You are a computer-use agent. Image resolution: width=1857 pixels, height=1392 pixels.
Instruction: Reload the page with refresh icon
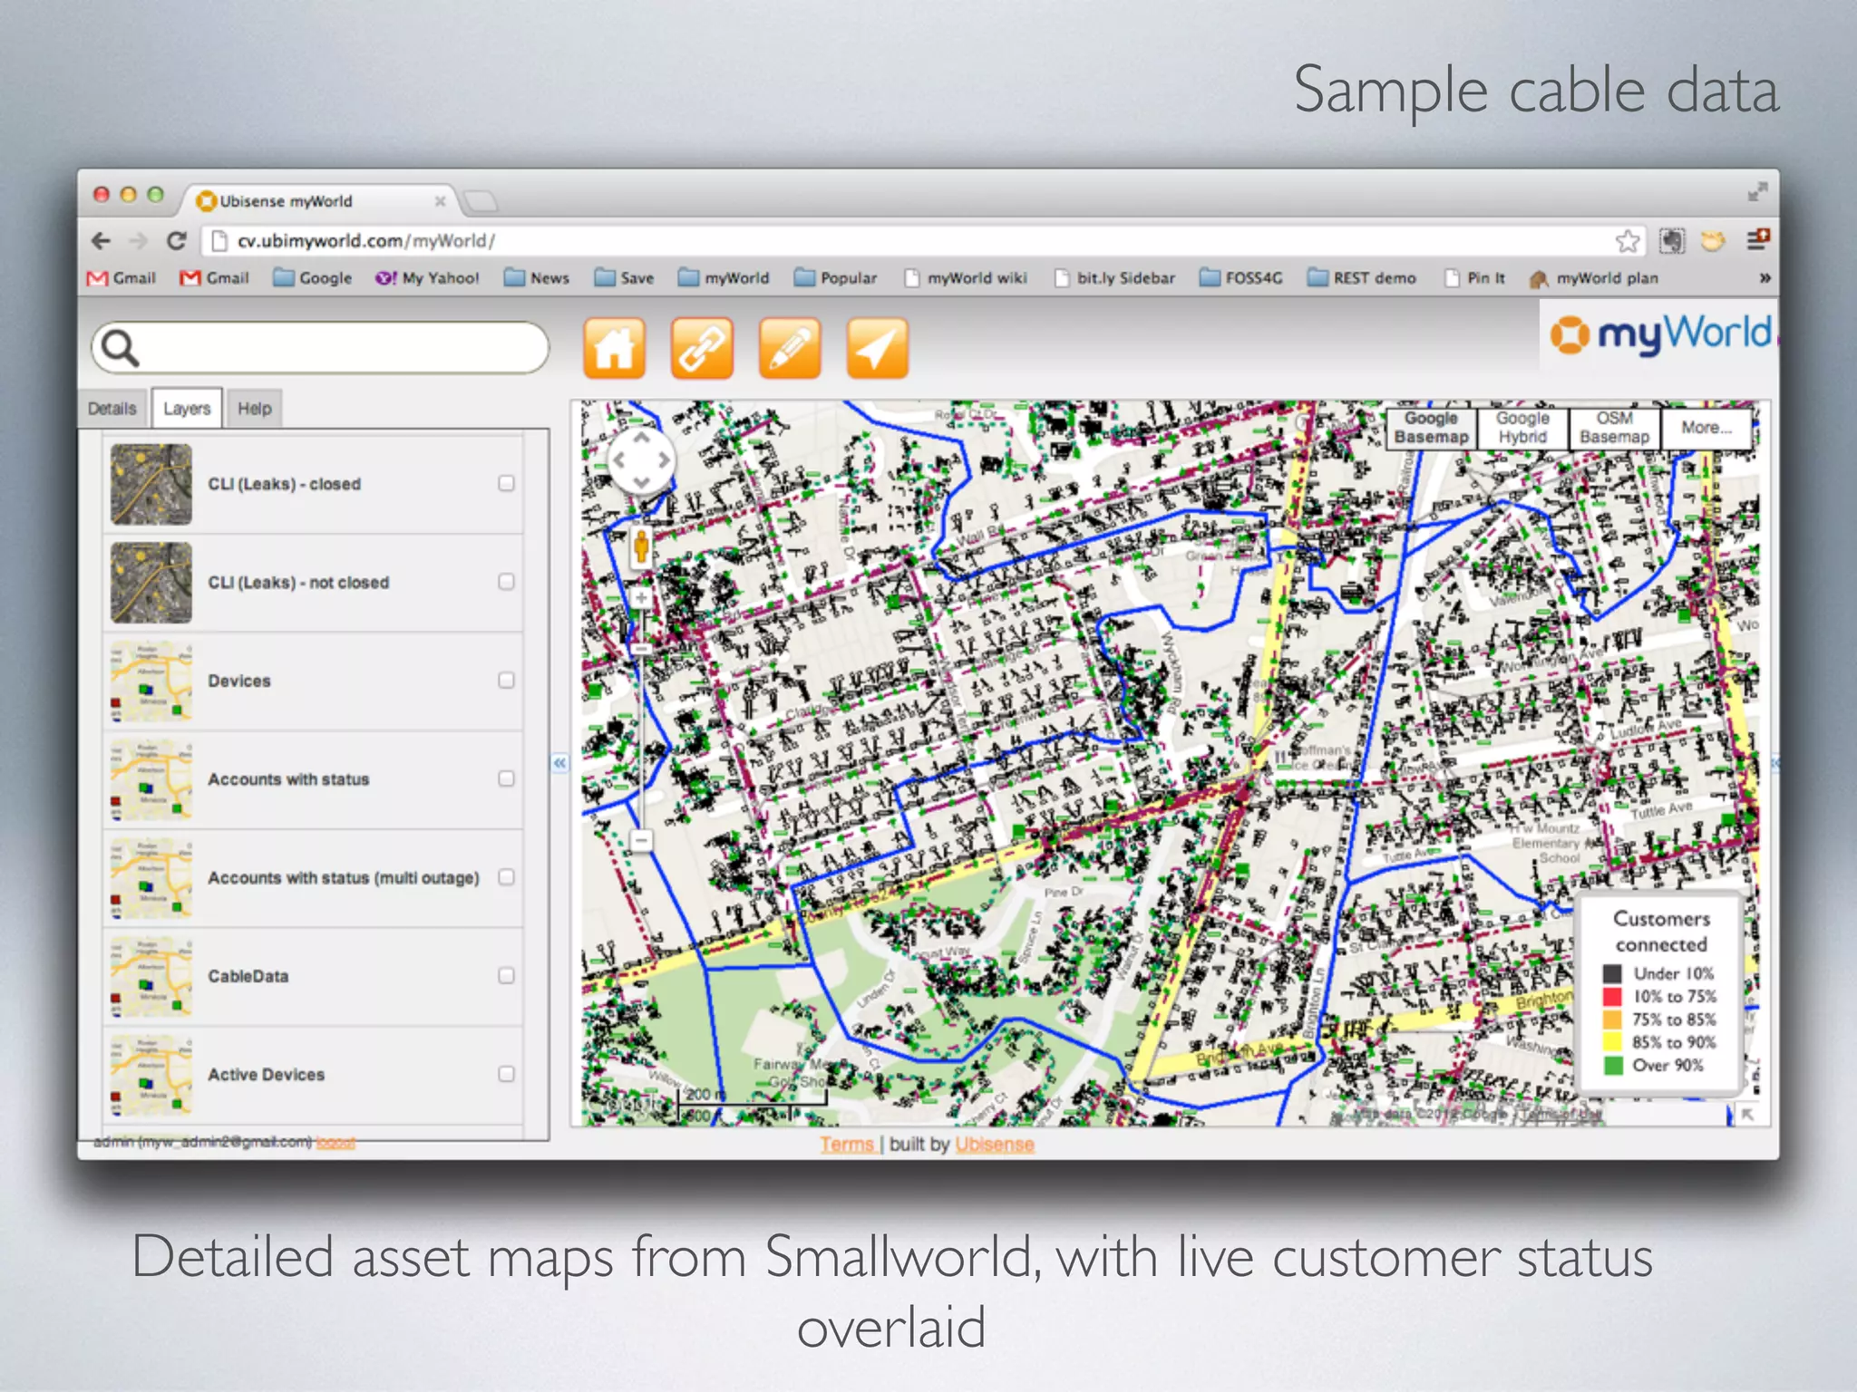177,241
